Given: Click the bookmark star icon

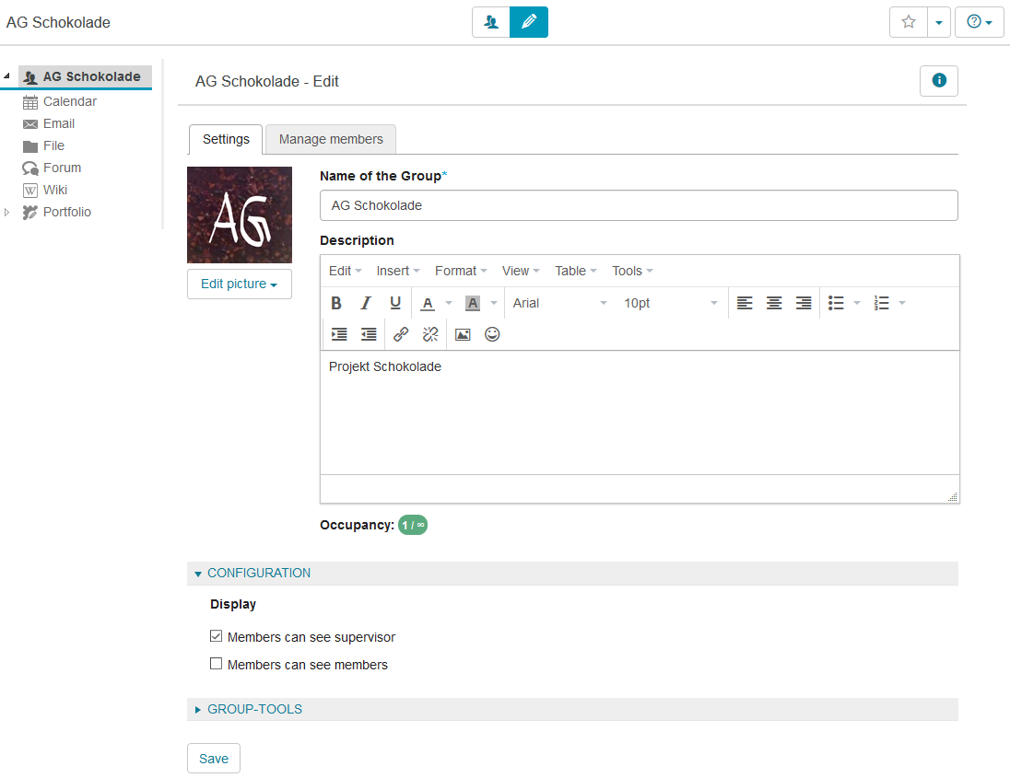Looking at the screenshot, I should click(x=909, y=22).
